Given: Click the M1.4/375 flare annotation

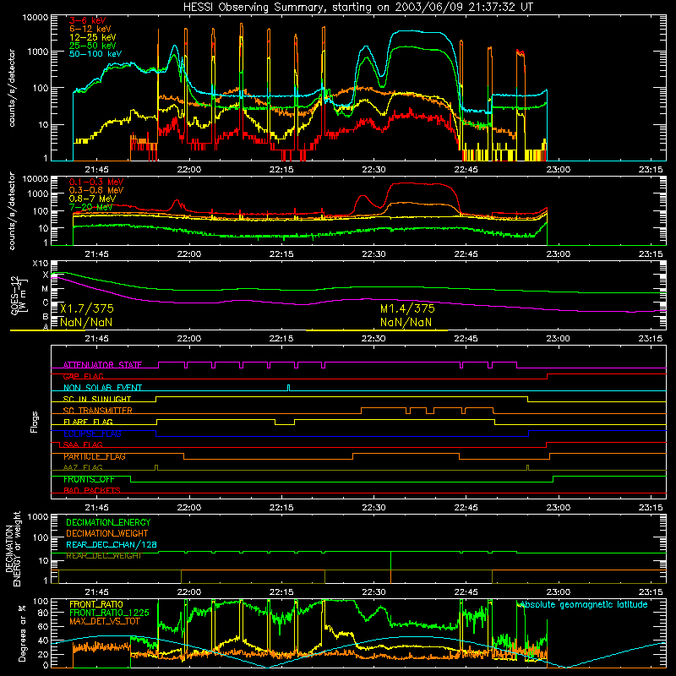Looking at the screenshot, I should pos(407,308).
